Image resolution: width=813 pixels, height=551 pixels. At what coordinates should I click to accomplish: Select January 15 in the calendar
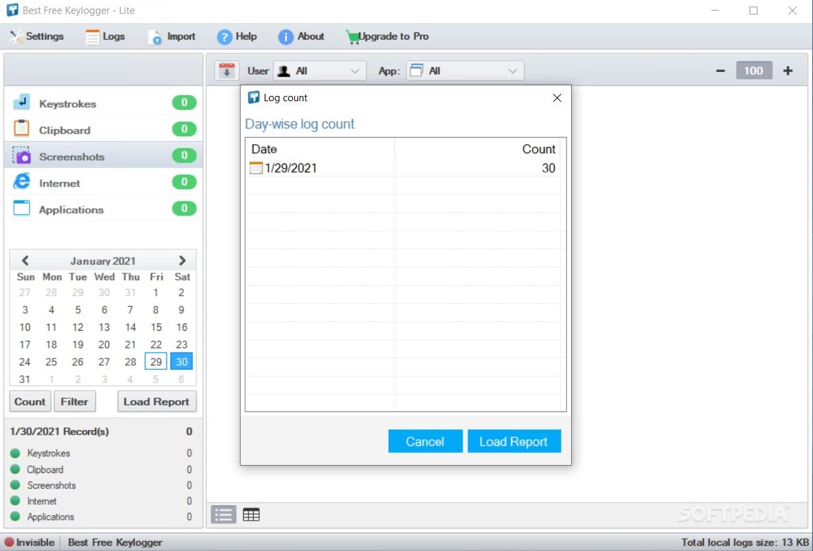coord(156,327)
